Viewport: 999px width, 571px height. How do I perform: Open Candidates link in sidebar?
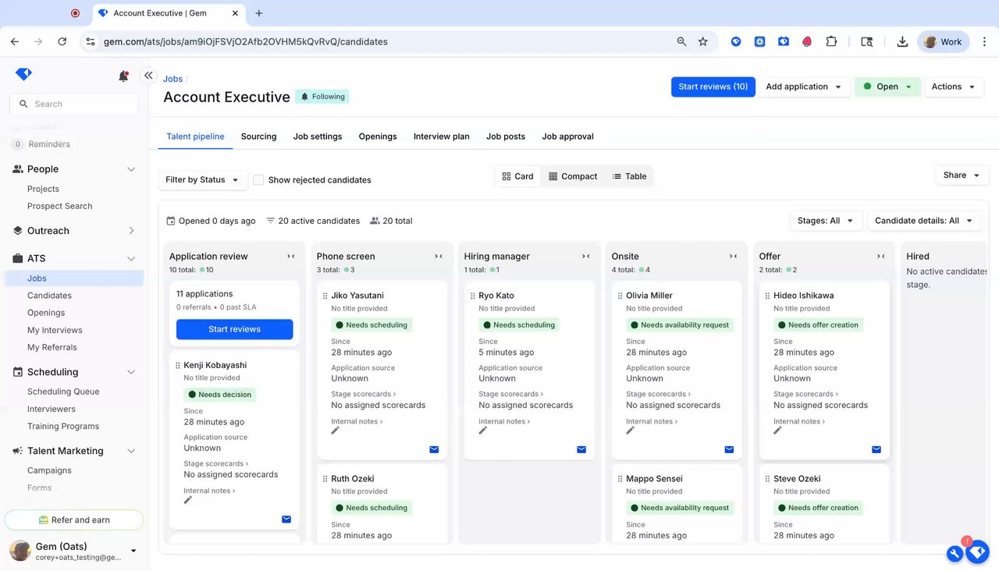pyautogui.click(x=49, y=296)
